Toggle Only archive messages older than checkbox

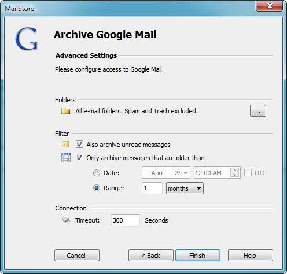pyautogui.click(x=79, y=158)
